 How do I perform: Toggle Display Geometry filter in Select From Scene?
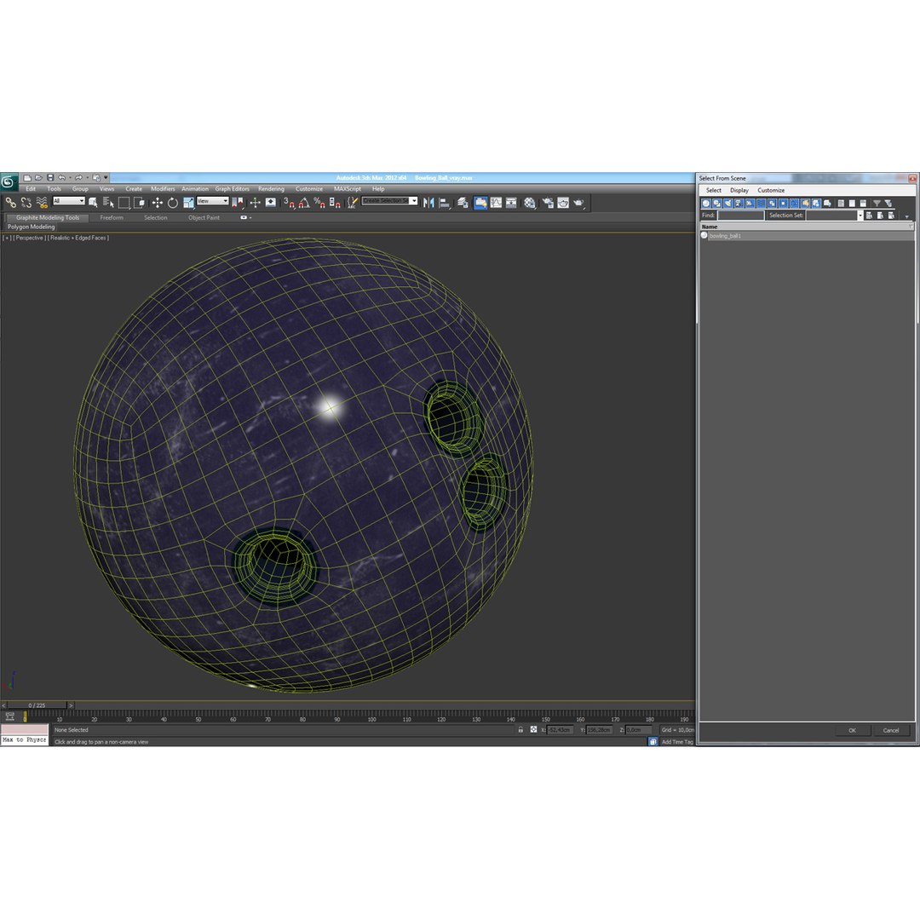click(706, 203)
